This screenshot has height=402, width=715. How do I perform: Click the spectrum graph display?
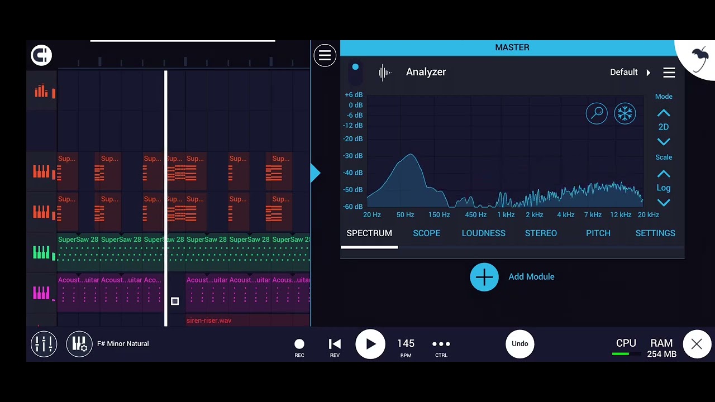tap(506, 152)
